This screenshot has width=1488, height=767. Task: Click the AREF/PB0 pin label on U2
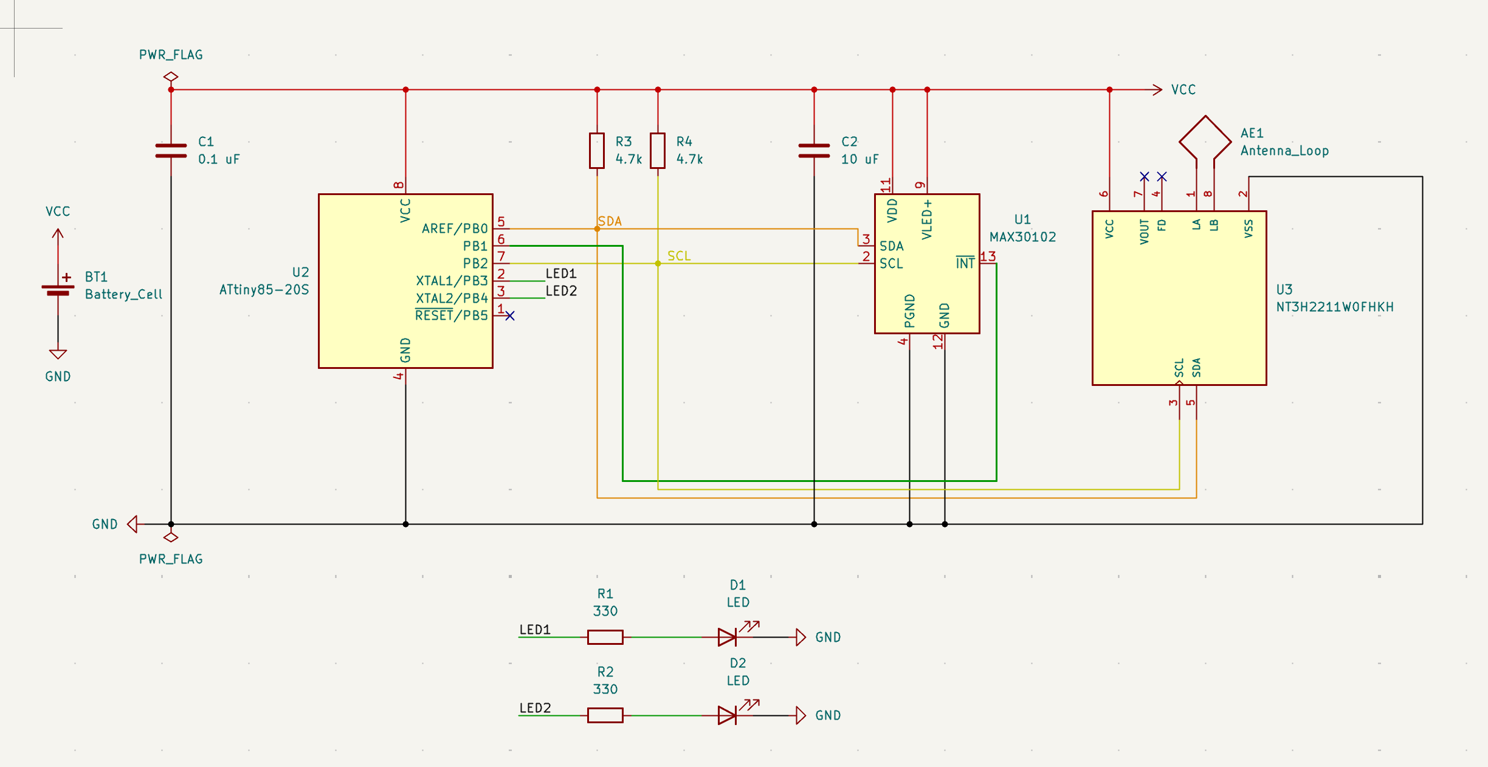coord(455,229)
